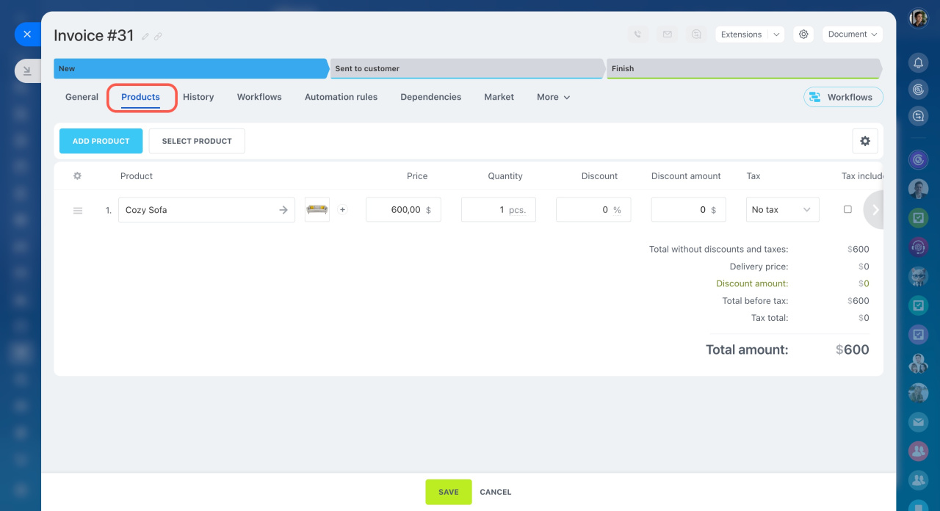Open invoice settings gear next to Extensions

(x=803, y=35)
